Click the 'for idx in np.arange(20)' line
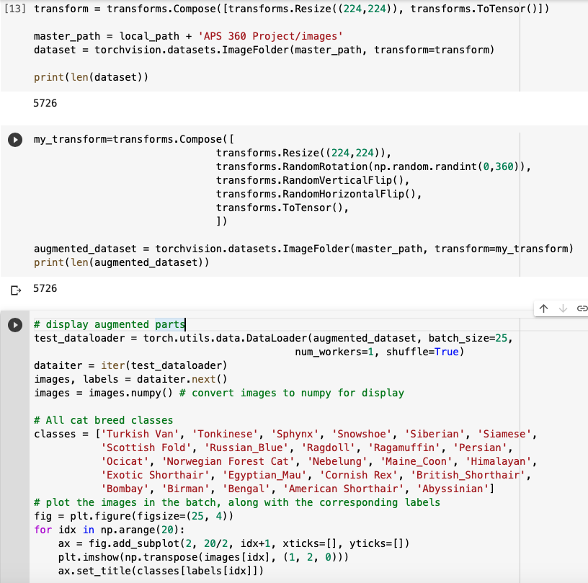Image resolution: width=588 pixels, height=583 pixels. click(x=109, y=530)
